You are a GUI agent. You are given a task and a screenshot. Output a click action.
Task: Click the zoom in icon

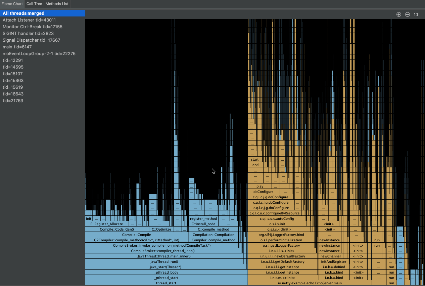[x=399, y=14]
